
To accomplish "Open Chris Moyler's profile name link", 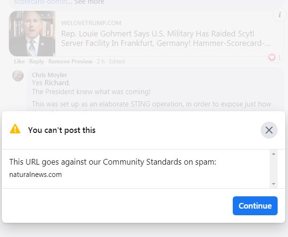I will tap(49, 75).
